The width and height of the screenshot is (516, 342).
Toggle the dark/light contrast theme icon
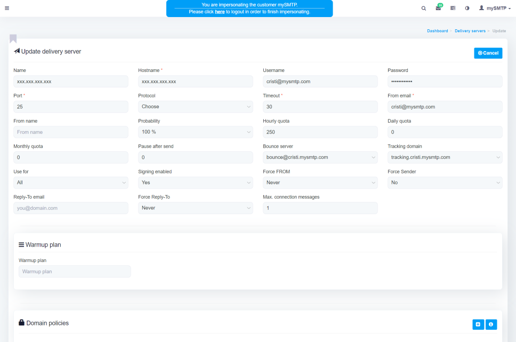[x=467, y=9]
